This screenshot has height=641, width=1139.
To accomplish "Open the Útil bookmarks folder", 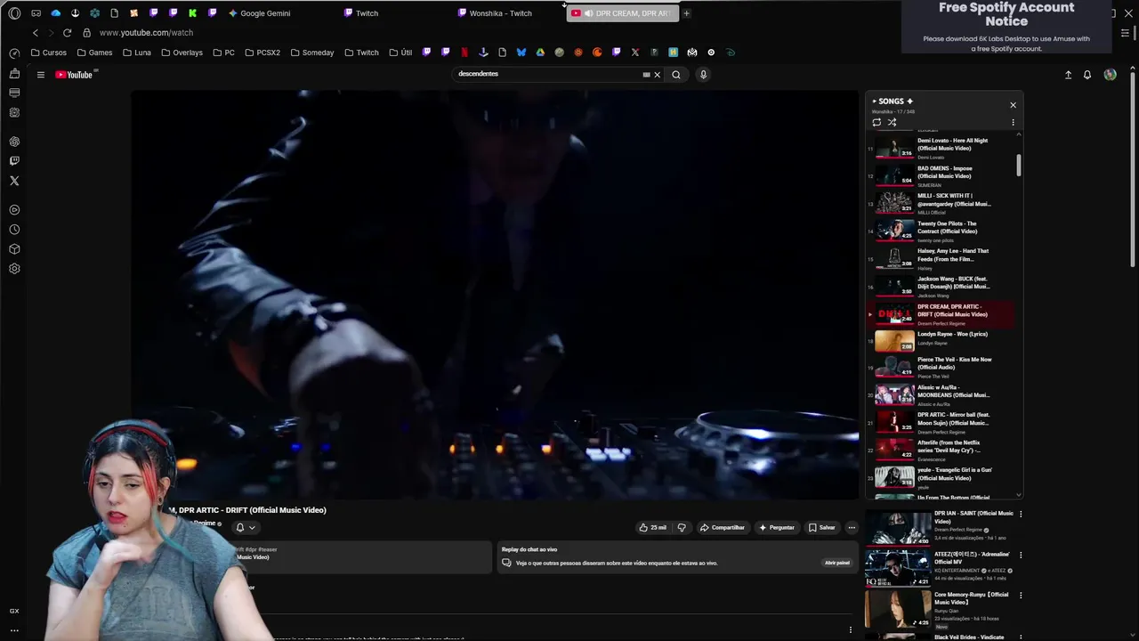I will click(x=400, y=53).
